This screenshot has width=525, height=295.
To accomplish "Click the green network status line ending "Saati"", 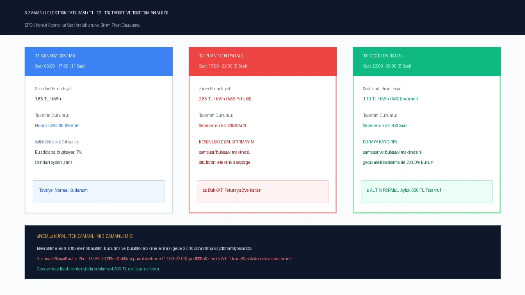I will [385, 125].
